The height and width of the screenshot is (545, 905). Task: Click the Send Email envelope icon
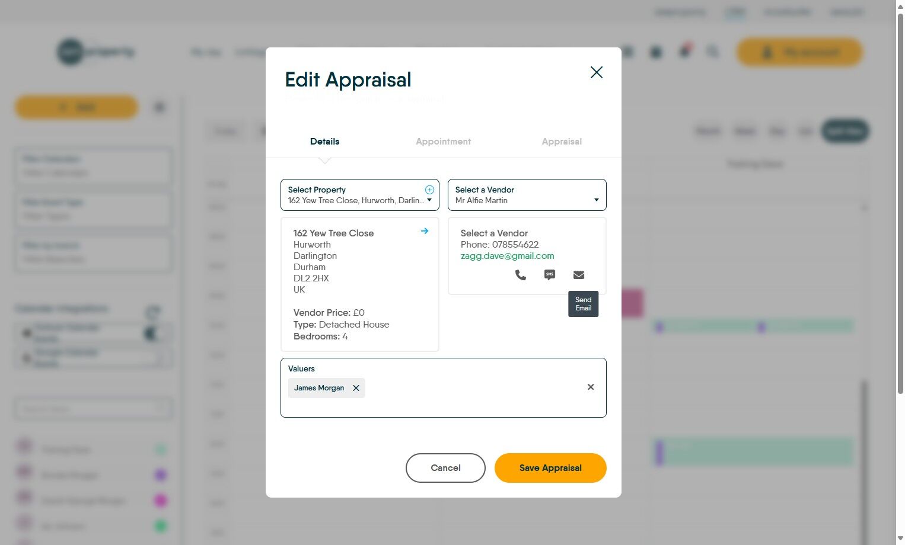point(578,274)
